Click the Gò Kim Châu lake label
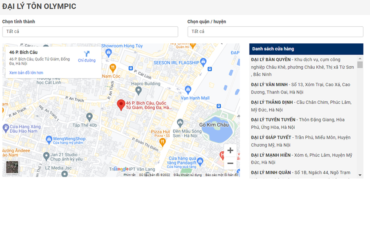Viewport: 370px width, 238px height. pos(214,125)
